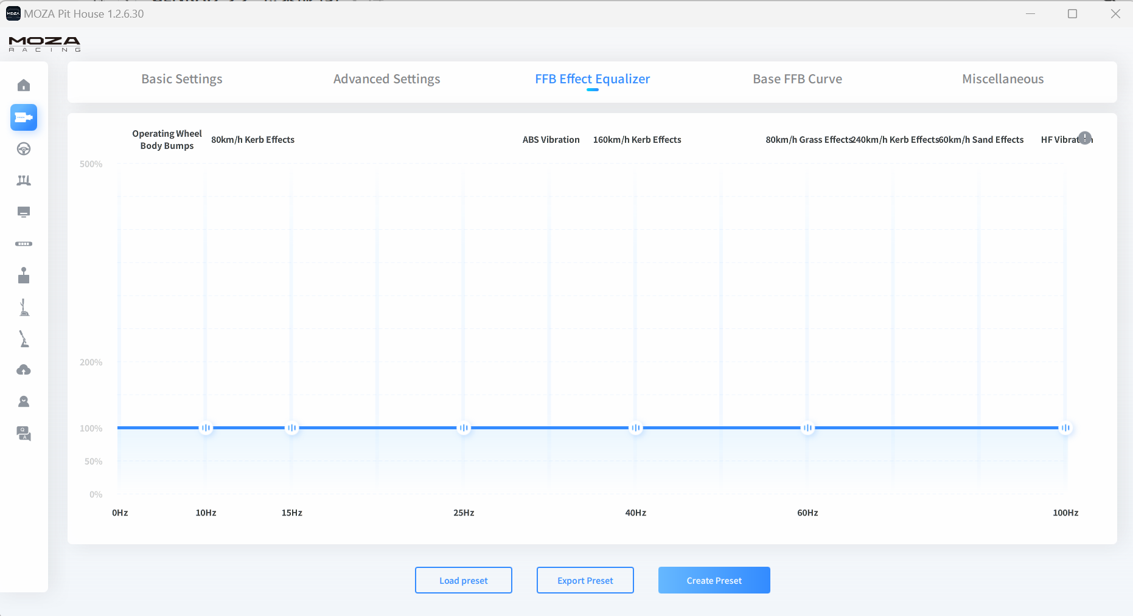The height and width of the screenshot is (616, 1133).
Task: Click the Export Preset button
Action: (x=585, y=580)
